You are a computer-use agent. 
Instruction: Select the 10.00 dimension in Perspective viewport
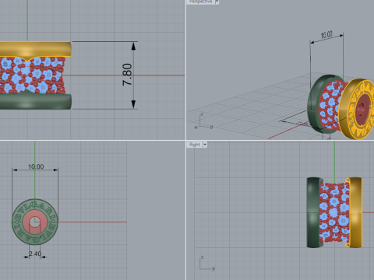[326, 35]
